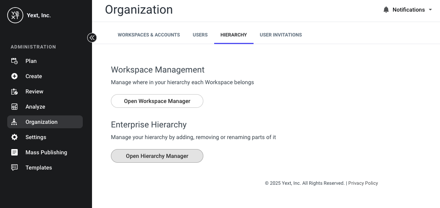This screenshot has width=440, height=208.
Task: Click the Analyze chart icon
Action: point(14,107)
